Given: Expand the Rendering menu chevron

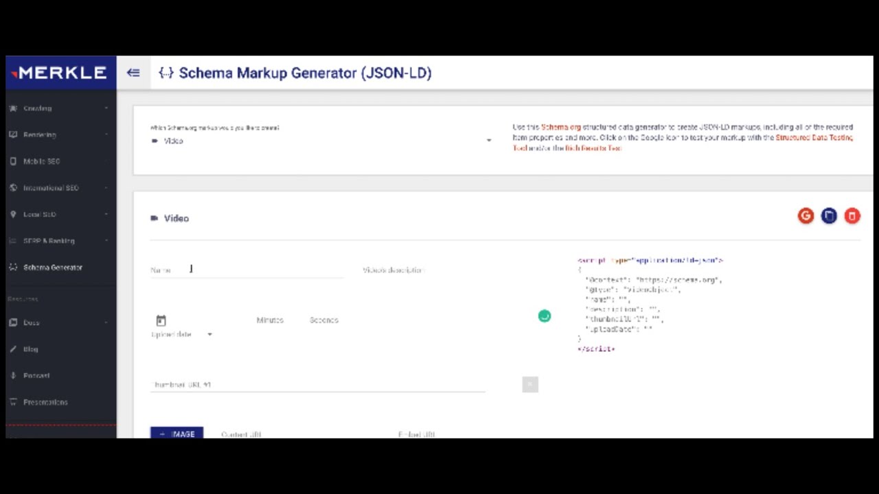Looking at the screenshot, I should [106, 134].
